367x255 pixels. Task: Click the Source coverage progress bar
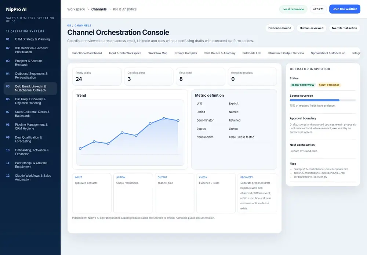point(323,100)
